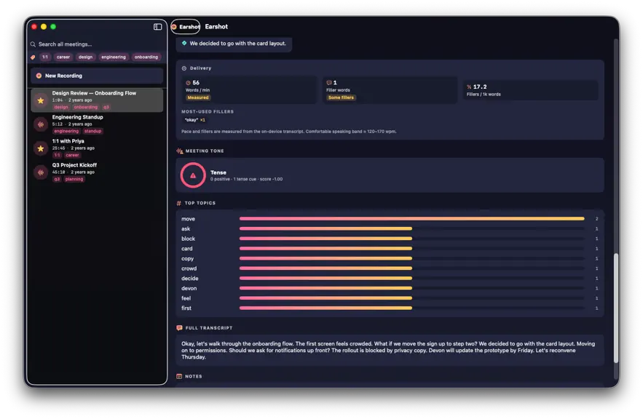Toggle the onboarding tag filter chip

pos(146,57)
